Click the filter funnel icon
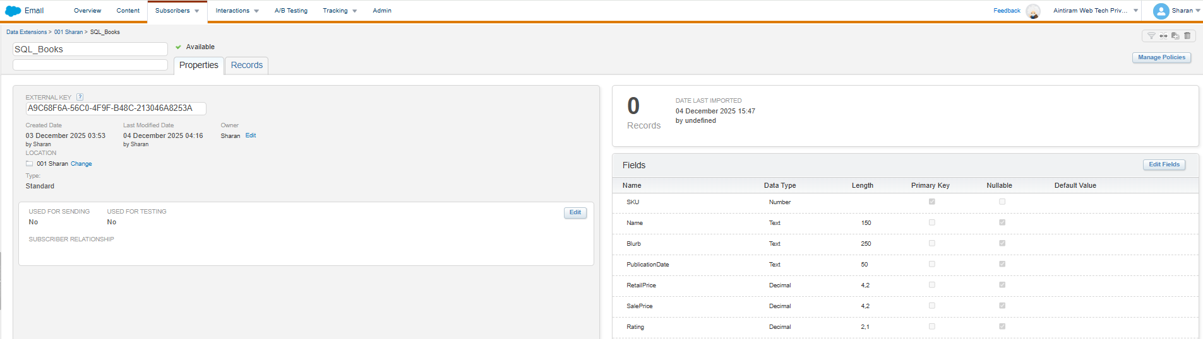This screenshot has width=1203, height=339. [x=1151, y=36]
